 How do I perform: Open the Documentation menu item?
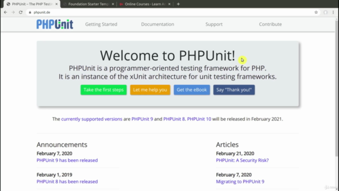pos(158,24)
